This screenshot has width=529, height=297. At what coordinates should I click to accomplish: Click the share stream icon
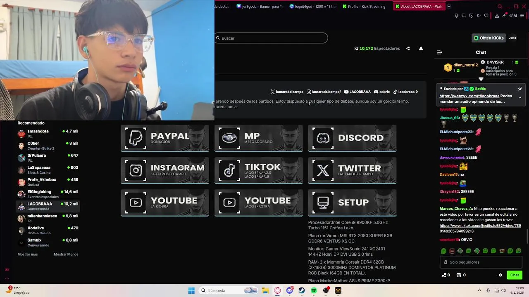407,48
